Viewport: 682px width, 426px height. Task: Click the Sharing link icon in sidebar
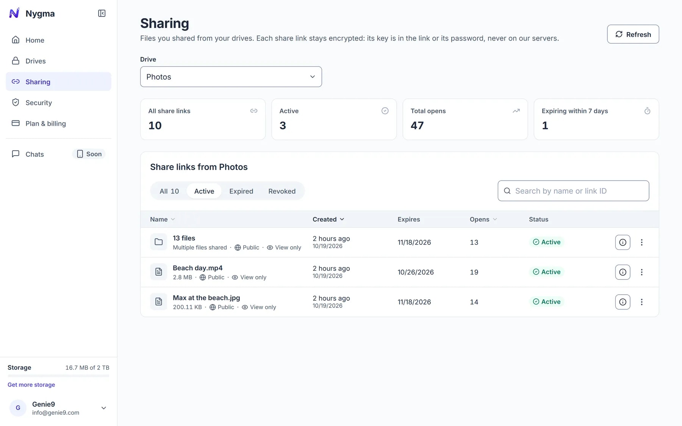click(16, 82)
